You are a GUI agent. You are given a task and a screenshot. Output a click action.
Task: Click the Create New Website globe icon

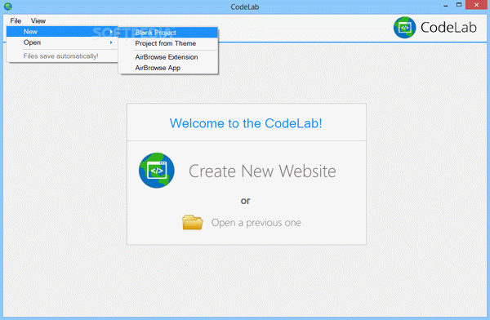pyautogui.click(x=157, y=171)
